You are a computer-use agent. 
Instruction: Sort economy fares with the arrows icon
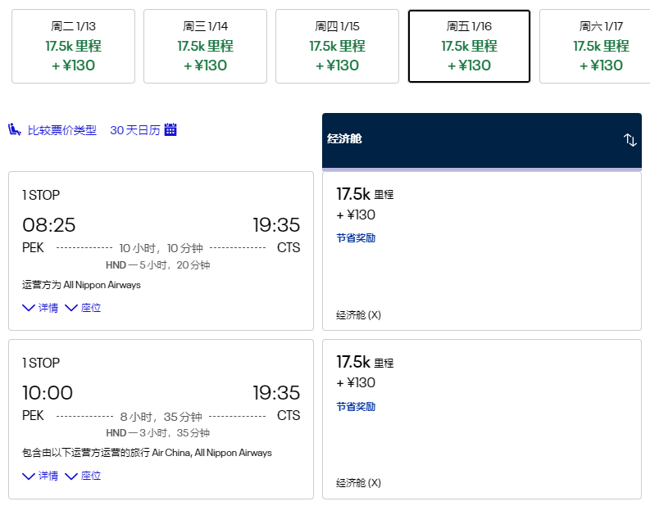point(630,140)
